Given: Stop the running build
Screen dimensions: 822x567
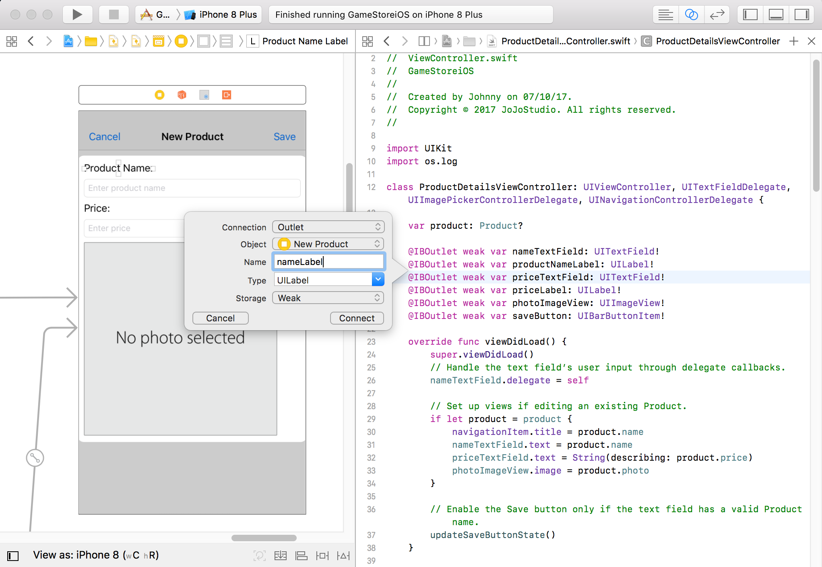Looking at the screenshot, I should point(114,15).
